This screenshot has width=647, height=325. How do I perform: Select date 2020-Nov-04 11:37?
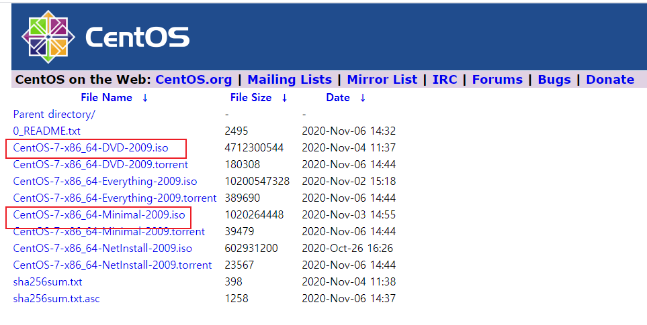click(x=349, y=148)
